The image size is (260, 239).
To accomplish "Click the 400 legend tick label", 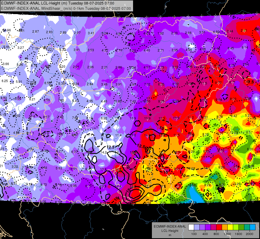I will tap(205, 234).
